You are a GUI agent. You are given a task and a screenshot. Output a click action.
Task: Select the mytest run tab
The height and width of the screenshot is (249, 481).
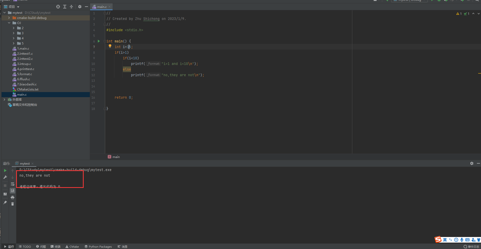(x=25, y=164)
